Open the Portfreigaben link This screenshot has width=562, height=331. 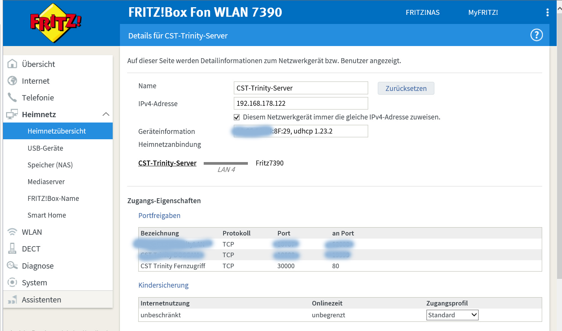pos(159,215)
